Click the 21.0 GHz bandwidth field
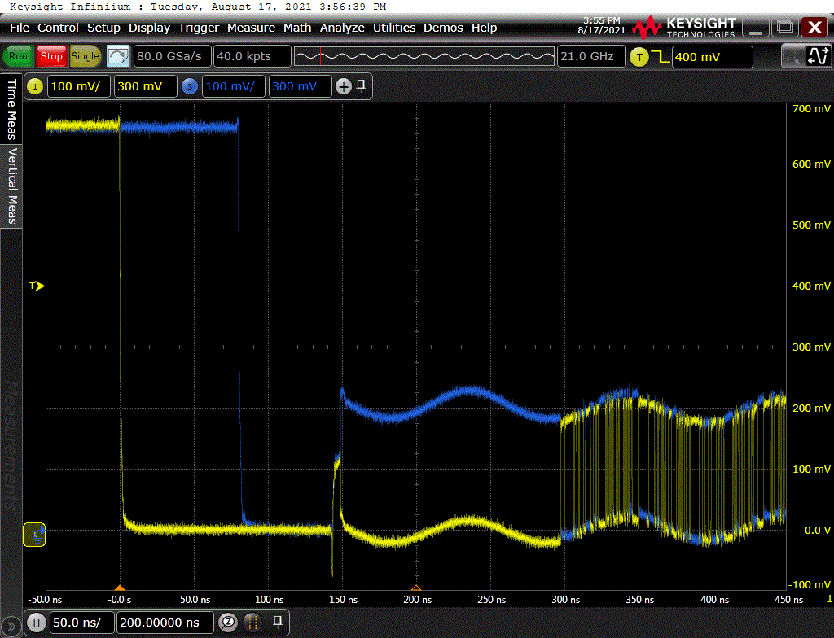The width and height of the screenshot is (834, 638). click(x=591, y=56)
